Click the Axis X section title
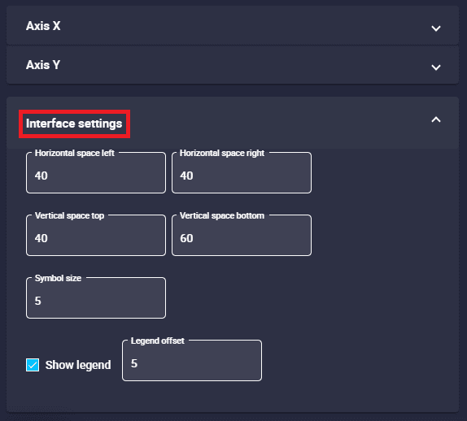Viewport: 467px width, 421px height. click(43, 26)
